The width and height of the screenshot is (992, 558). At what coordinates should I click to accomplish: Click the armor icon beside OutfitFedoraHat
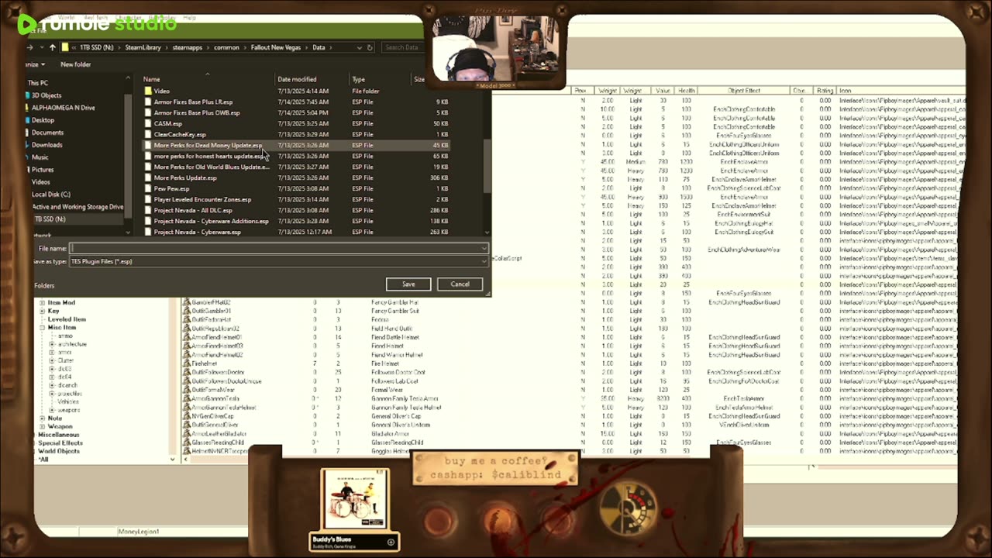pos(186,319)
